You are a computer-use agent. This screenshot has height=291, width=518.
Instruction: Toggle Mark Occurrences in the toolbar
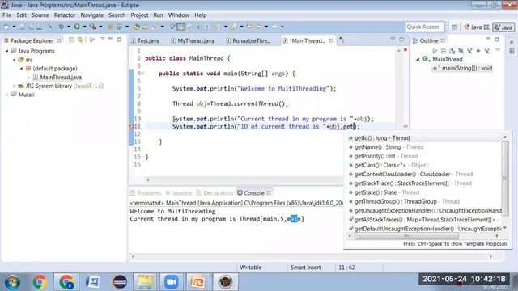click(181, 27)
